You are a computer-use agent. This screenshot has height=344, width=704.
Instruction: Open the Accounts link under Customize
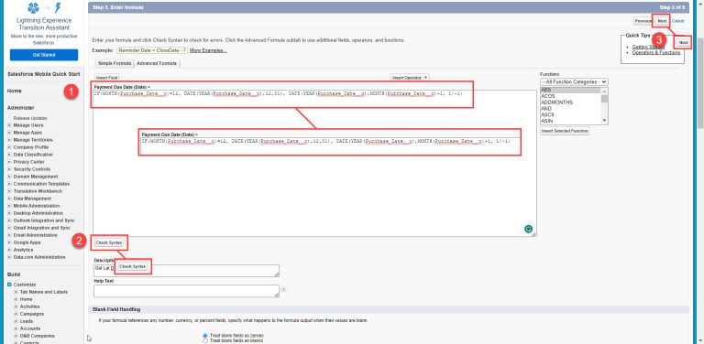click(30, 328)
